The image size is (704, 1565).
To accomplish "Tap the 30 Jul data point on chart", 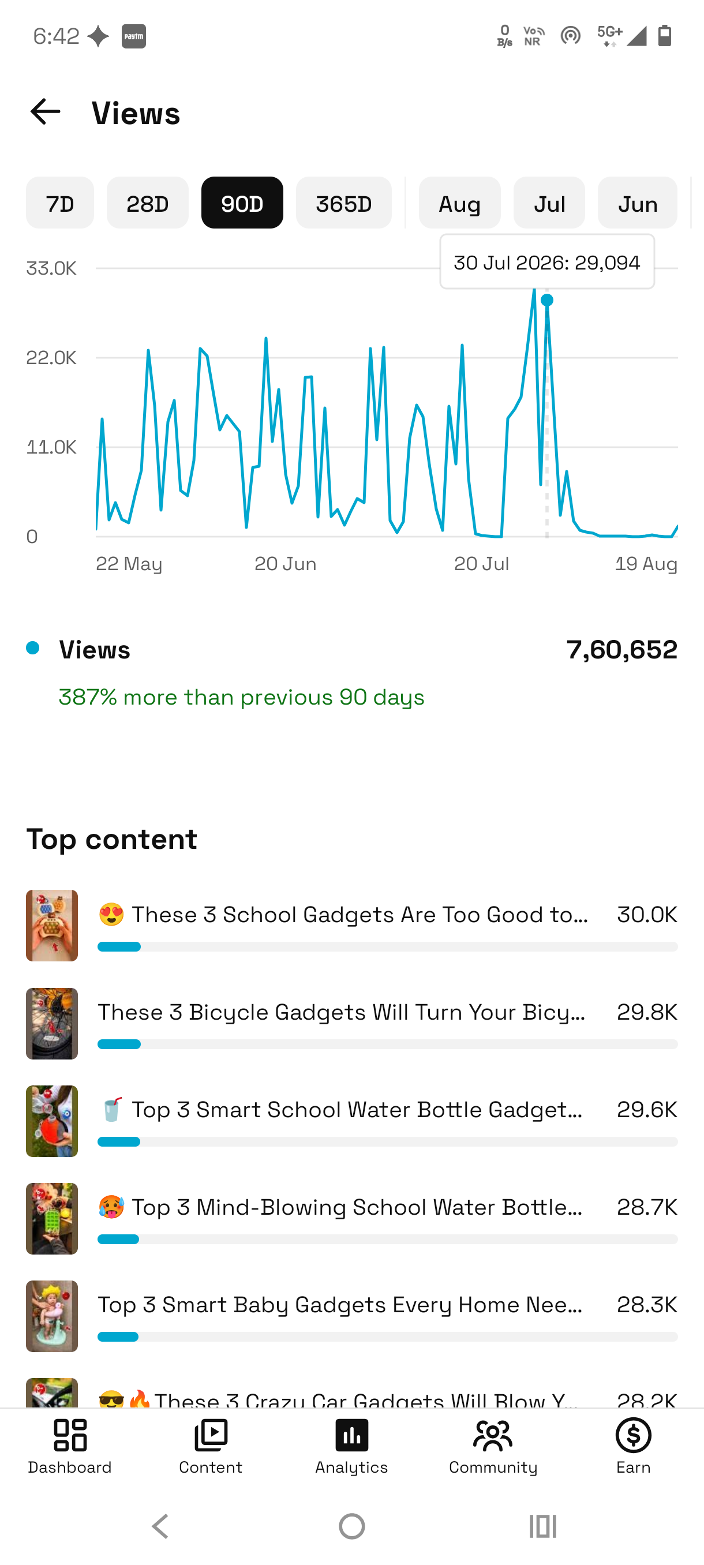I will pyautogui.click(x=547, y=300).
